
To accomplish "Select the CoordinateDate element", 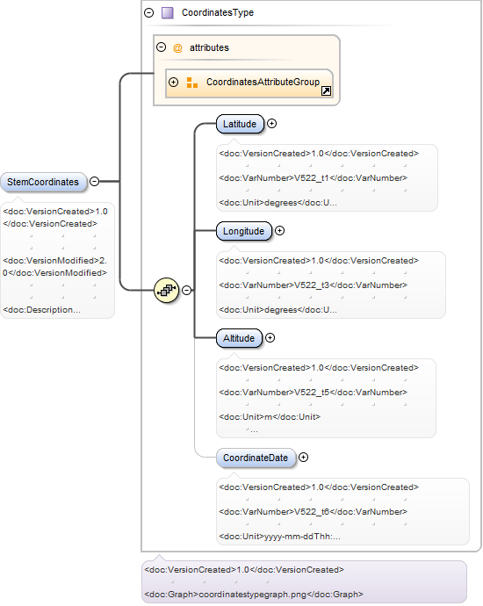I will (x=256, y=458).
